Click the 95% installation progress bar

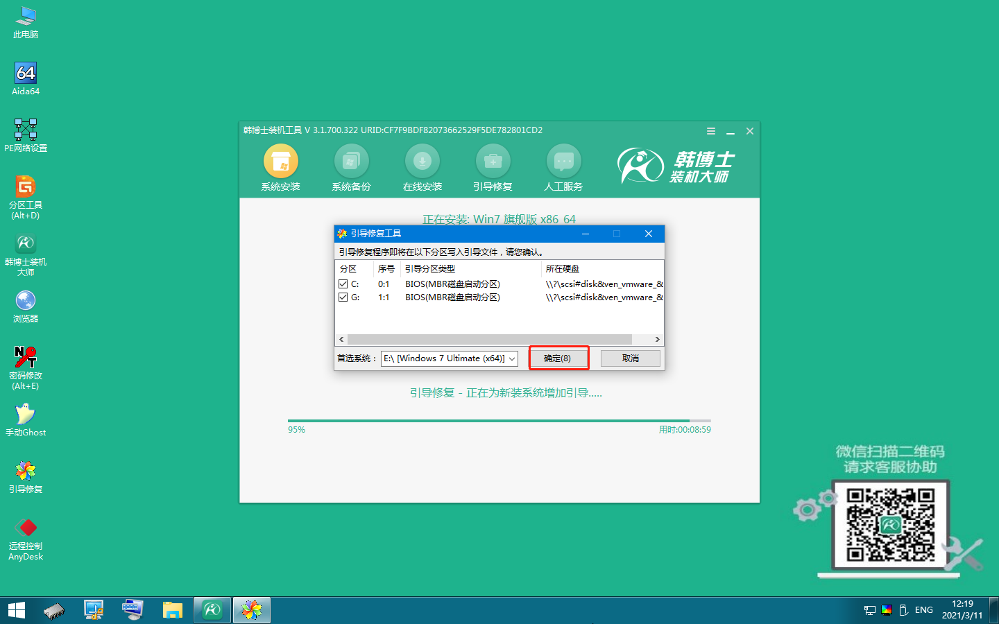click(498, 419)
